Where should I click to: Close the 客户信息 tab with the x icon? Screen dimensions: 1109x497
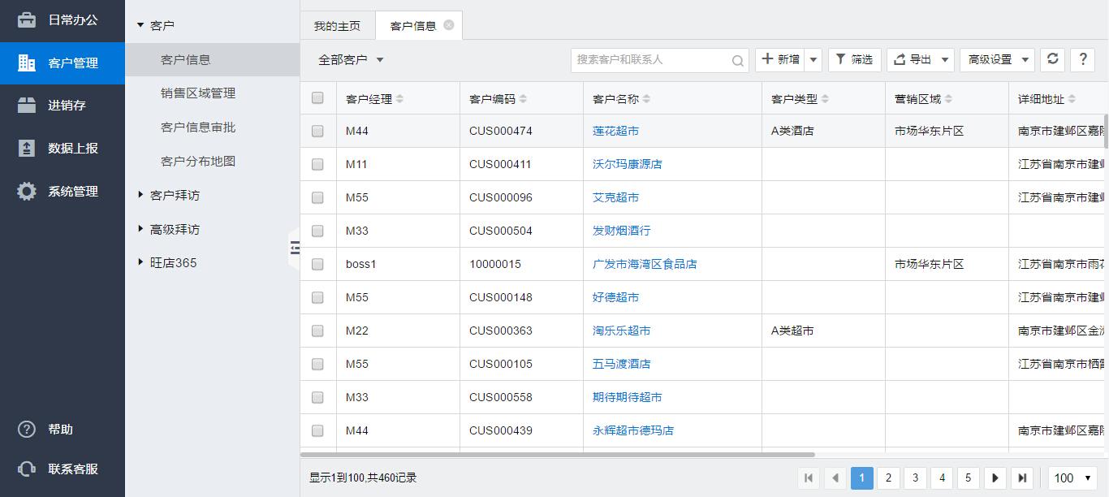[448, 25]
